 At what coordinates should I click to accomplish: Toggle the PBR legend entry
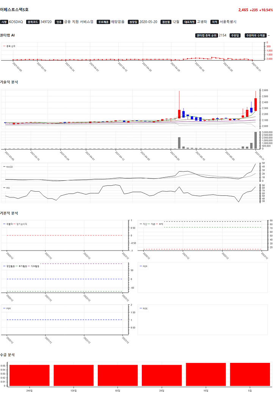[7, 309]
